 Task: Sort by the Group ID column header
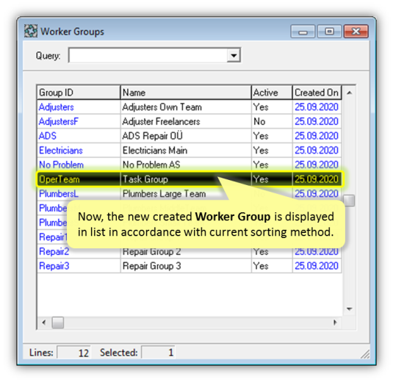pos(79,93)
